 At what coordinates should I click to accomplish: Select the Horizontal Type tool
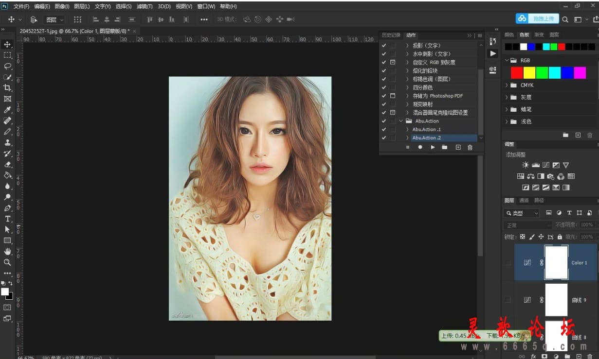pyautogui.click(x=7, y=219)
